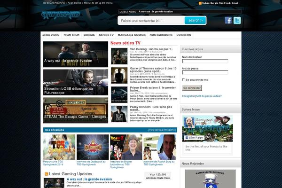Open 'Prison Break saison 5' article title
This screenshot has width=282, height=188.
point(153,89)
